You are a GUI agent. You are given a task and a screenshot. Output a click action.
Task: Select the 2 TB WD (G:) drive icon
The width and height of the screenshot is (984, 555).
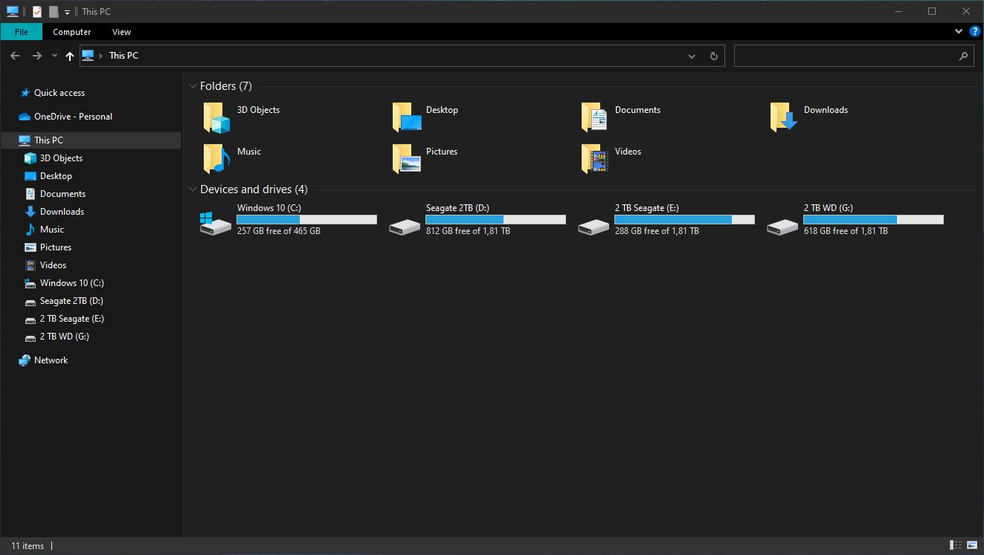pyautogui.click(x=782, y=224)
